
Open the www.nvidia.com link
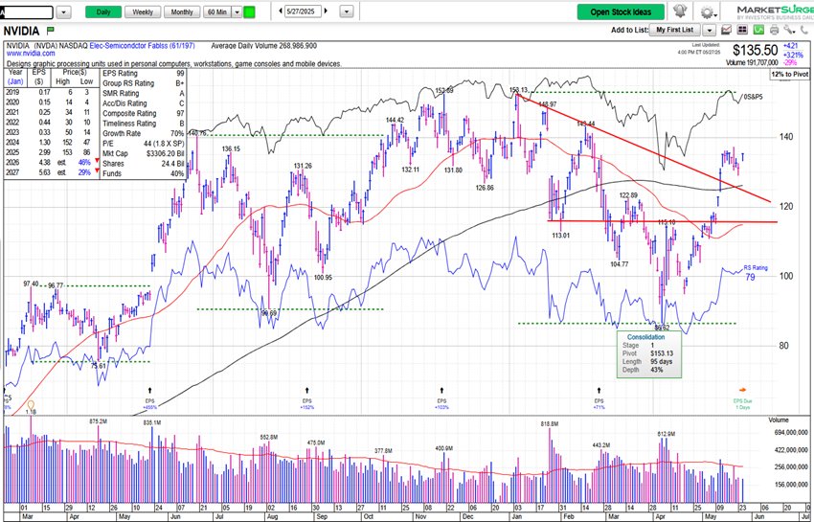click(31, 54)
